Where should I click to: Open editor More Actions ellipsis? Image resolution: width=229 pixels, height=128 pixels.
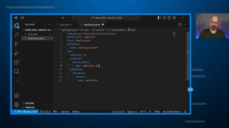(185, 25)
